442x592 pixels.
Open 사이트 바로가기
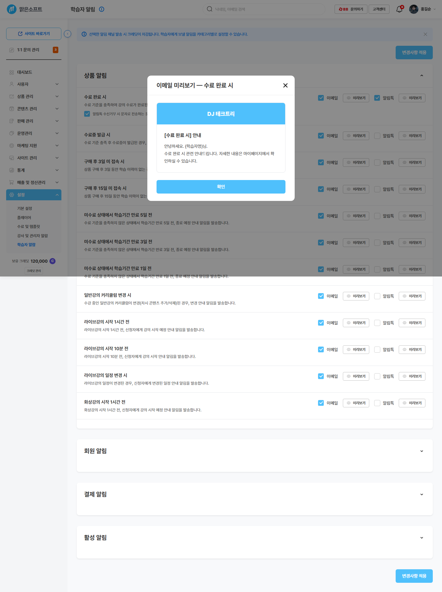pyautogui.click(x=34, y=34)
